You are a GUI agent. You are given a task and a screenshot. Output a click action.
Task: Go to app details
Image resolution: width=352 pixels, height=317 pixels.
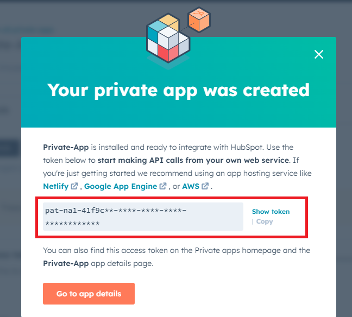[x=89, y=294]
